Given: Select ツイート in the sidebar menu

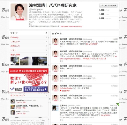Looking at the screenshot, I should (x=29, y=33).
